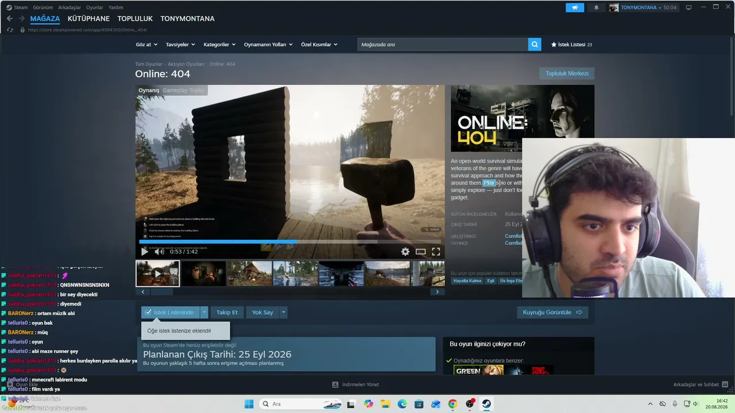This screenshot has width=735, height=413.
Task: Select the store shelves screenshot thumbnail
Action: pos(342,273)
